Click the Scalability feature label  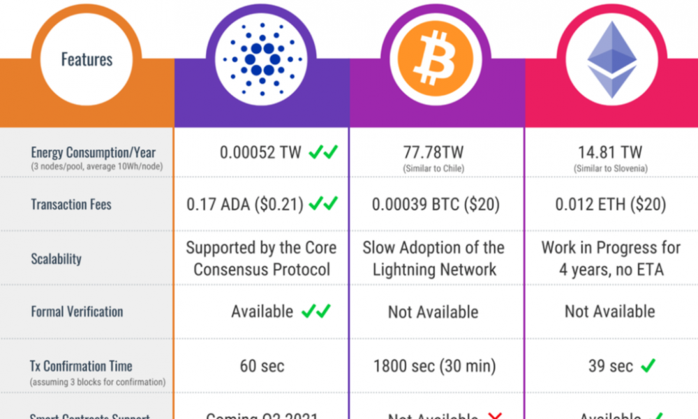(x=56, y=258)
